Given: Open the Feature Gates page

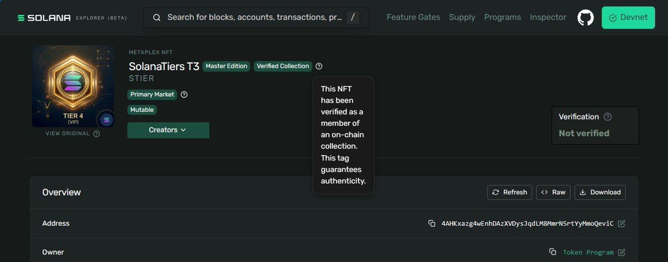Looking at the screenshot, I should pyautogui.click(x=413, y=17).
